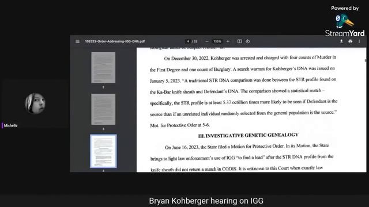
Task: Click the zoom out minus button
Action: coord(207,41)
